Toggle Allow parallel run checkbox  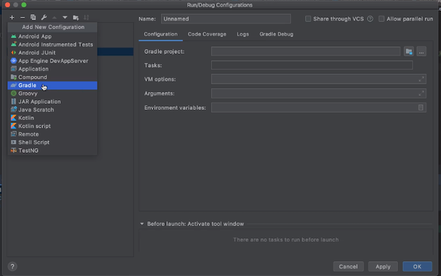382,19
